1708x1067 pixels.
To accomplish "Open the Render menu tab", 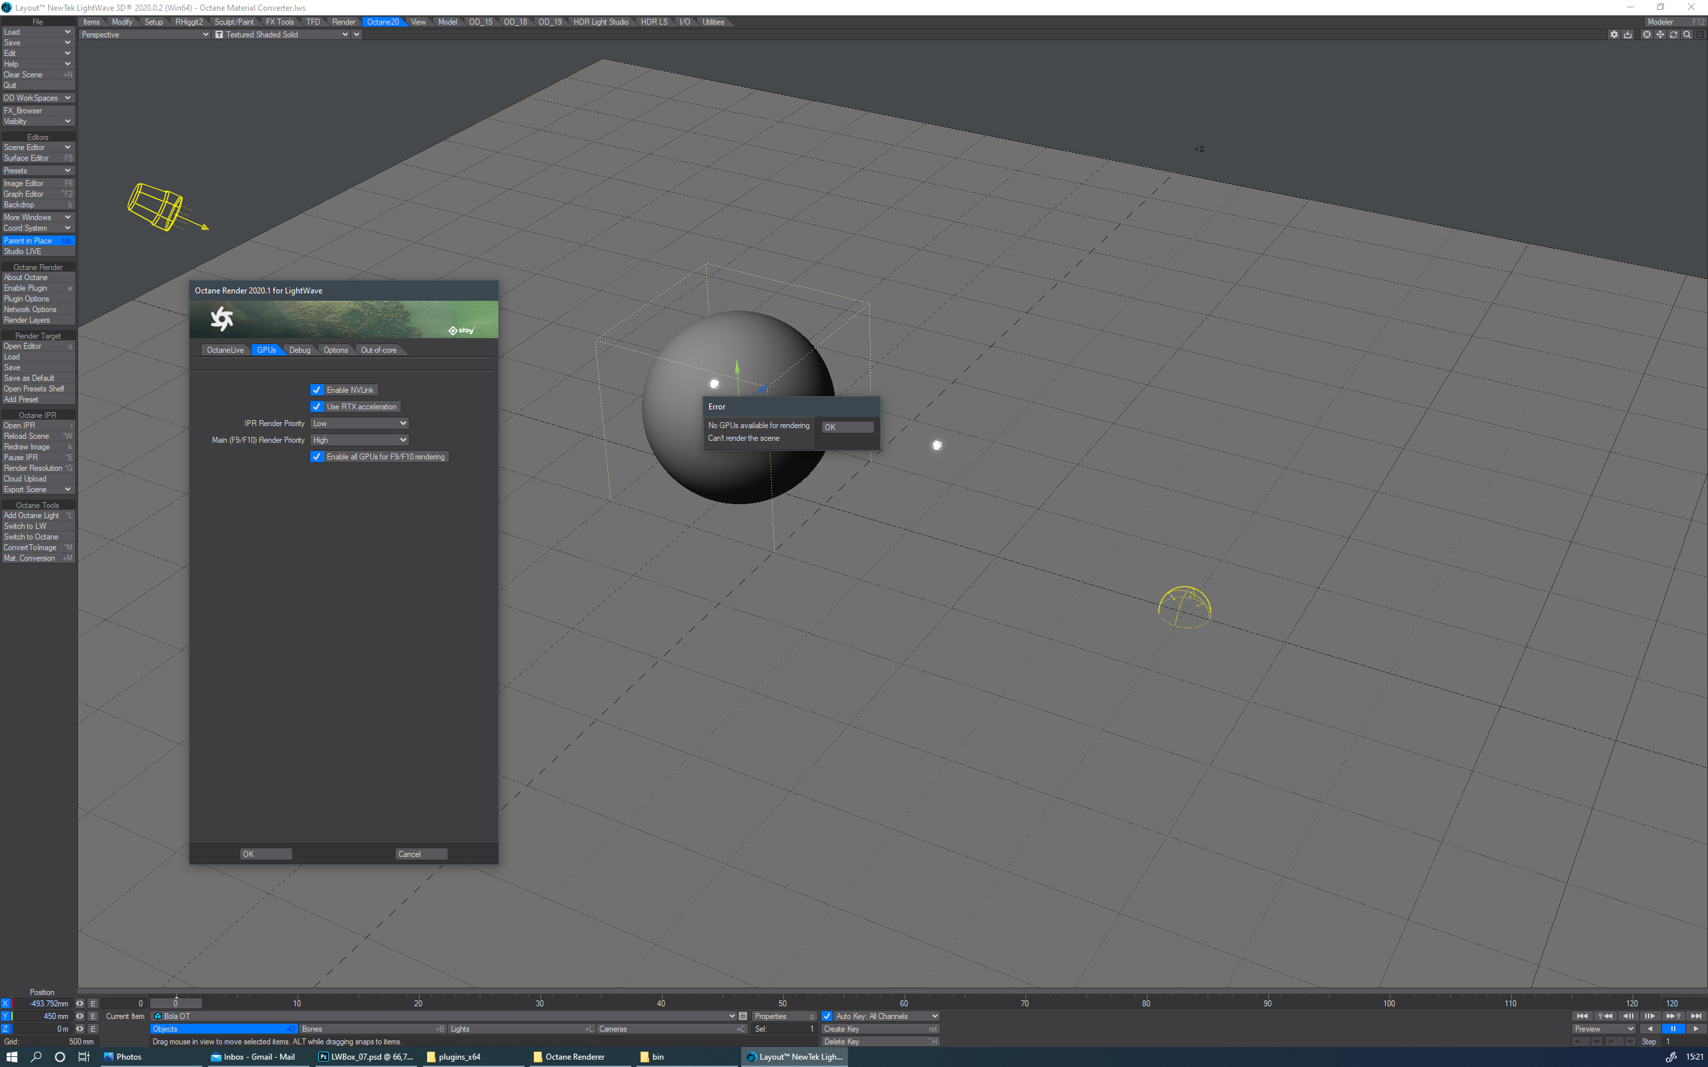I will pos(344,22).
